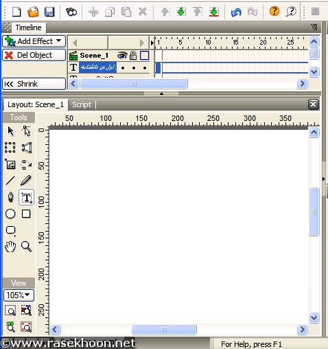
Task: Click timeline horizontal scrollbar thumb
Action: point(134,84)
